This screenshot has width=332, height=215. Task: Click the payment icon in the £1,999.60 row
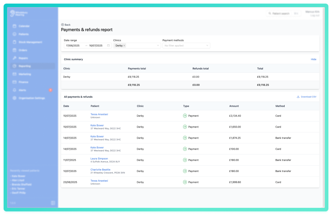185,182
